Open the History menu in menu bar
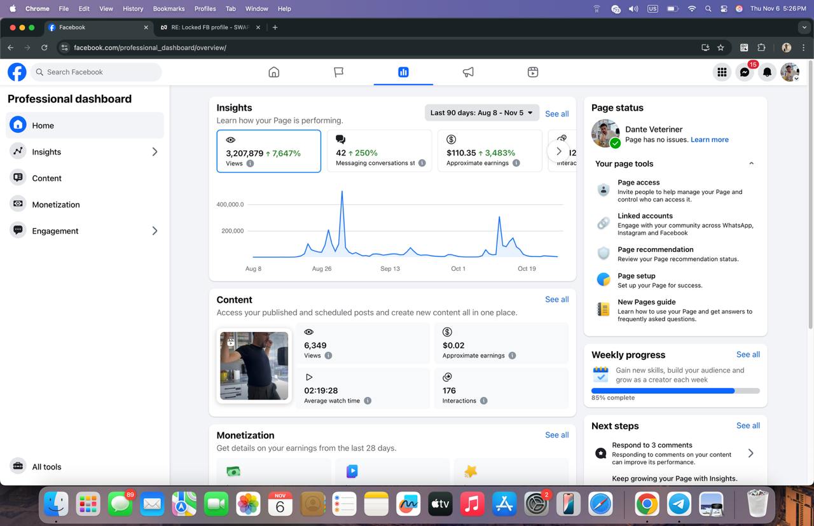The image size is (814, 526). click(133, 8)
